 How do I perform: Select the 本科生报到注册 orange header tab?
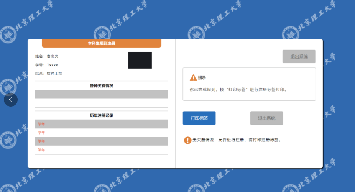[x=101, y=43]
